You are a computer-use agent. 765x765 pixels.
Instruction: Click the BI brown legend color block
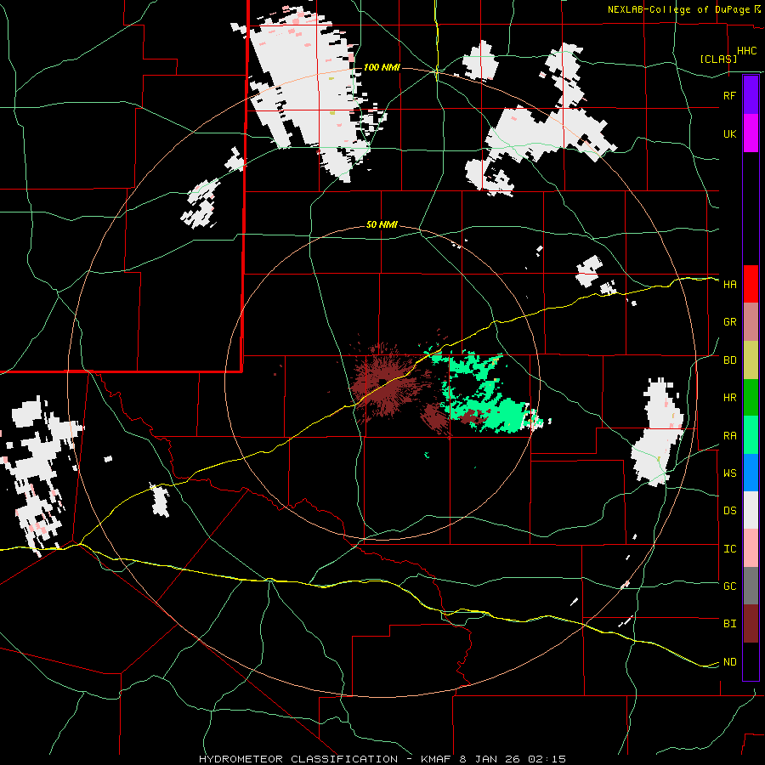click(751, 624)
